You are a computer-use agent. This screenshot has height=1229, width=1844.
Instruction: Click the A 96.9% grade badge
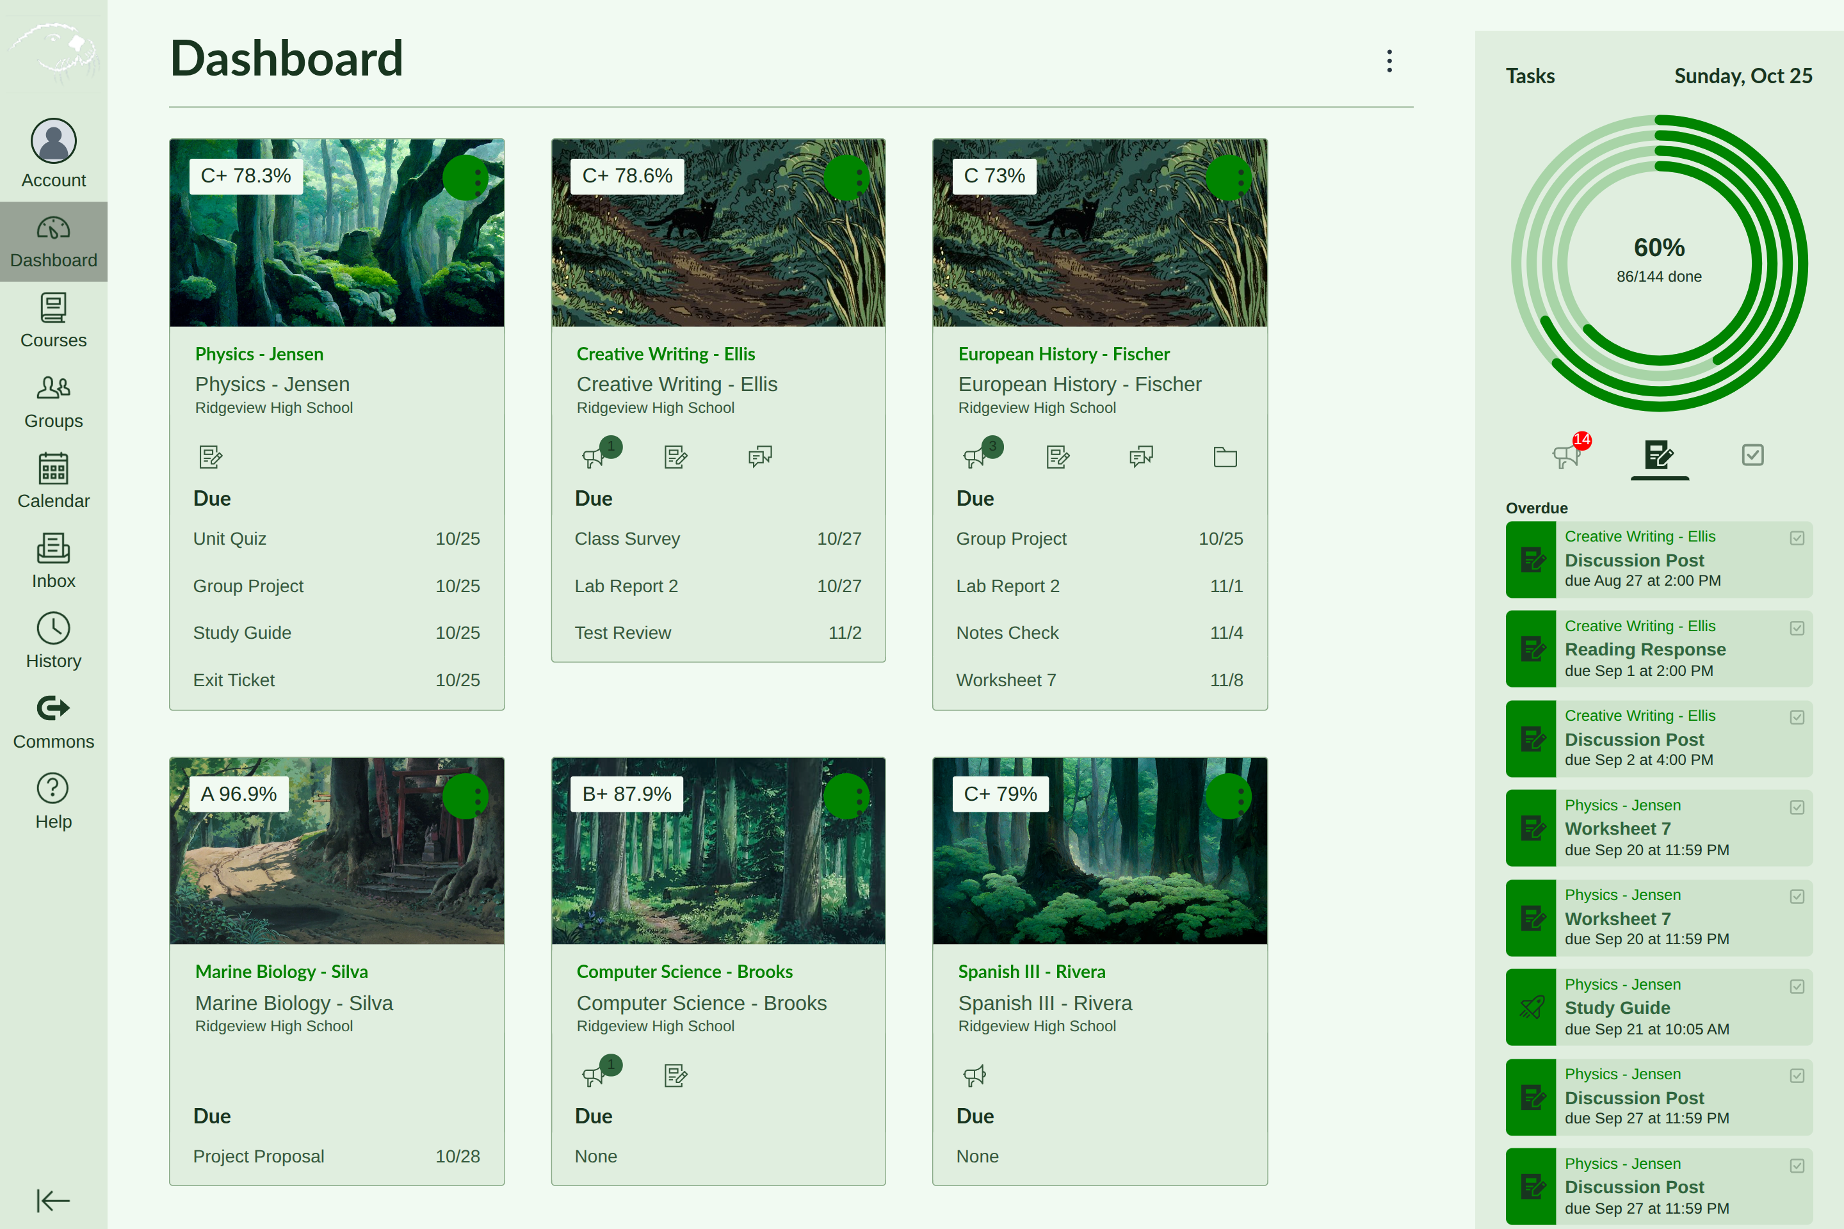[x=238, y=794]
